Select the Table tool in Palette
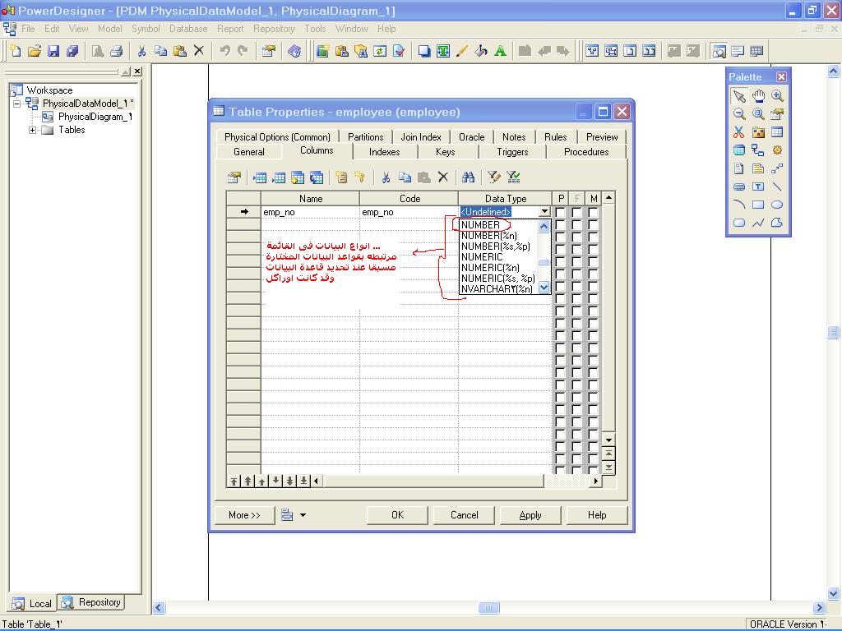842x631 pixels. click(777, 132)
